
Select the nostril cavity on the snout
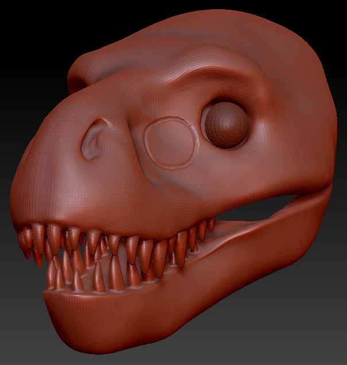pos(93,139)
